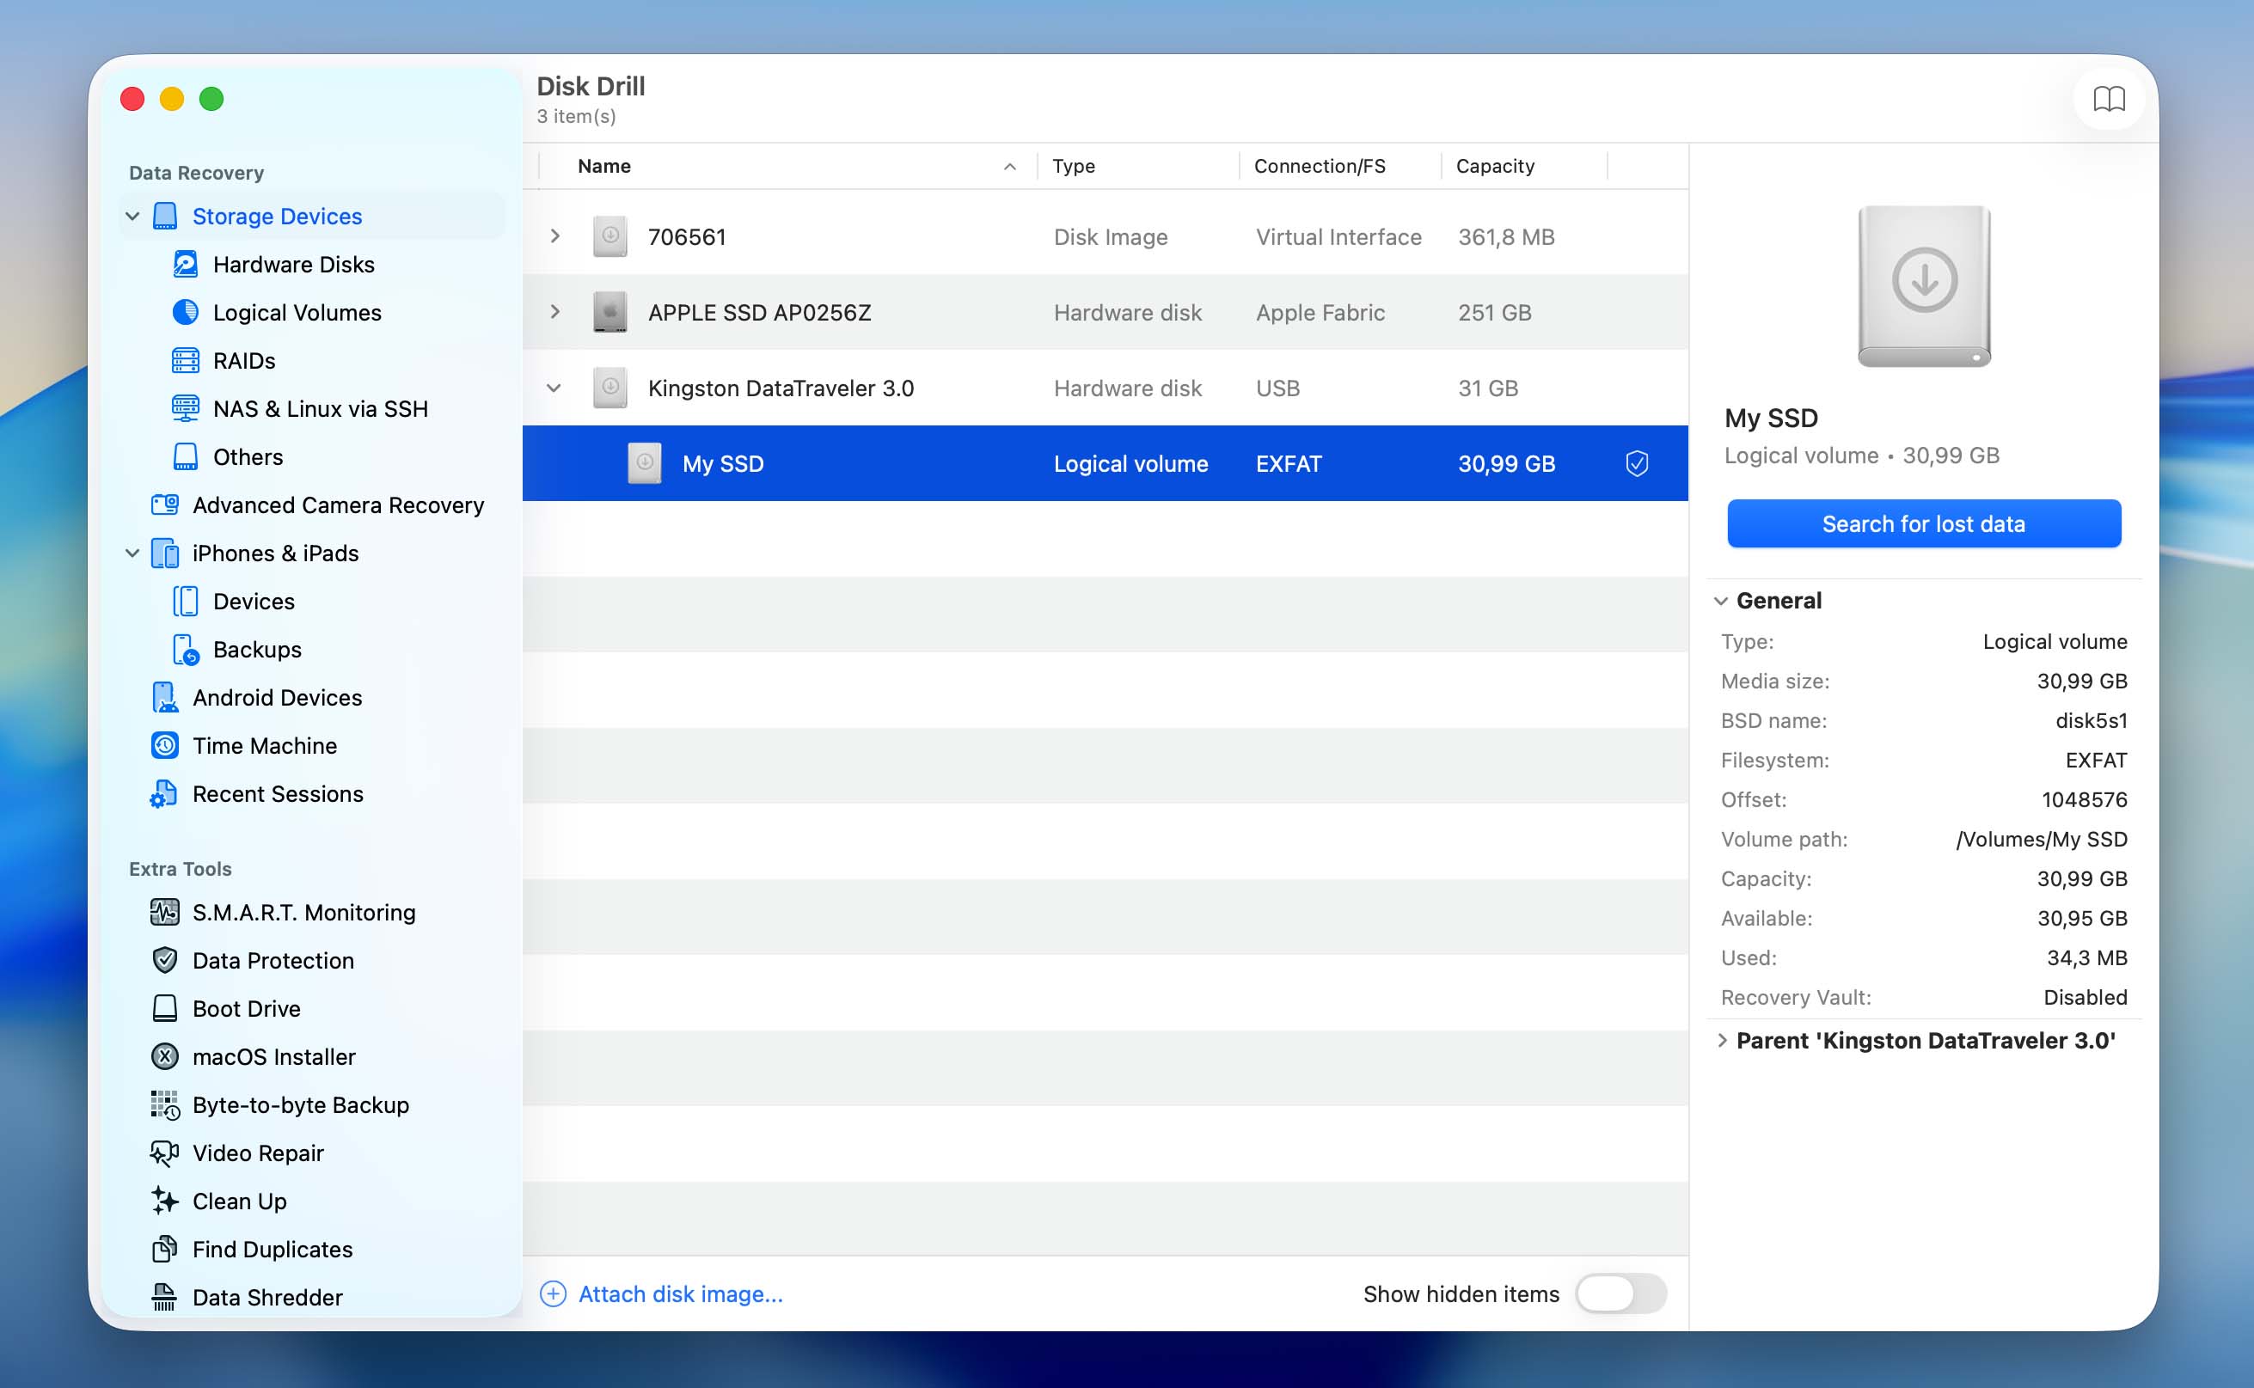Click the 361,8 MB capacity cell
The image size is (2254, 1388).
point(1506,237)
